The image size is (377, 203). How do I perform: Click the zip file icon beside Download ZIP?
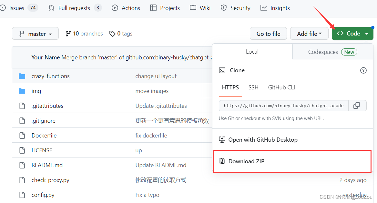(x=222, y=161)
